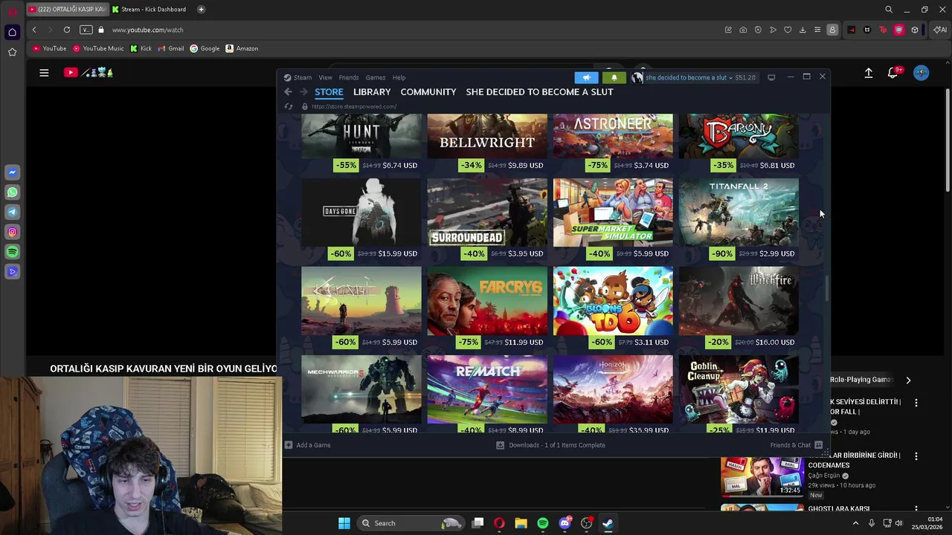Open Windows Start menu
952x535 pixels.
(344, 523)
